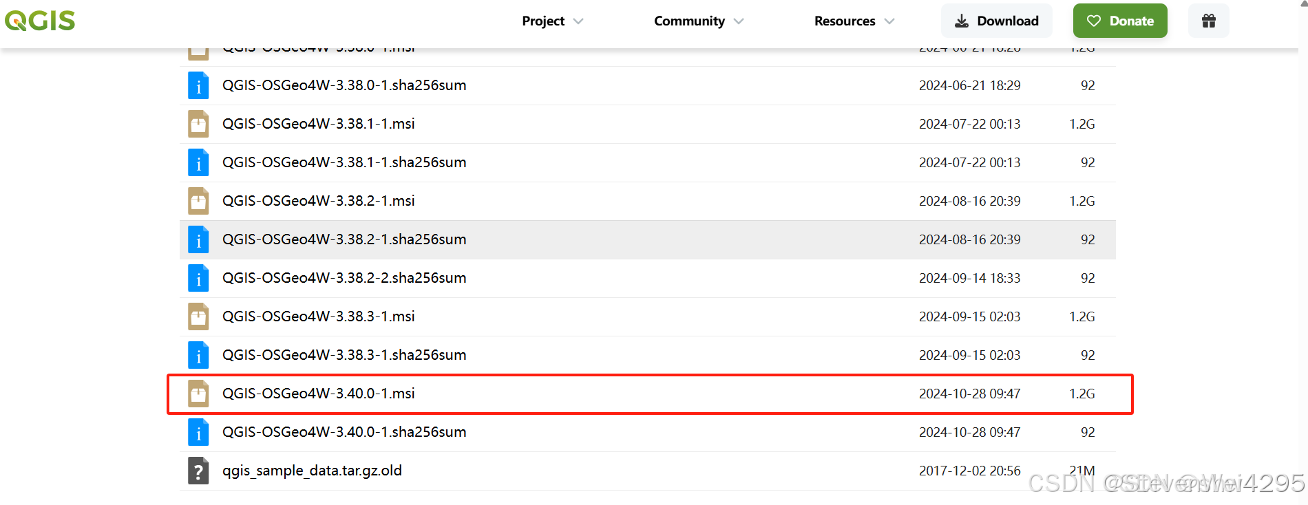Viewport: 1308px width, 505px height.
Task: Click the heart icon in Donate
Action: [x=1094, y=21]
